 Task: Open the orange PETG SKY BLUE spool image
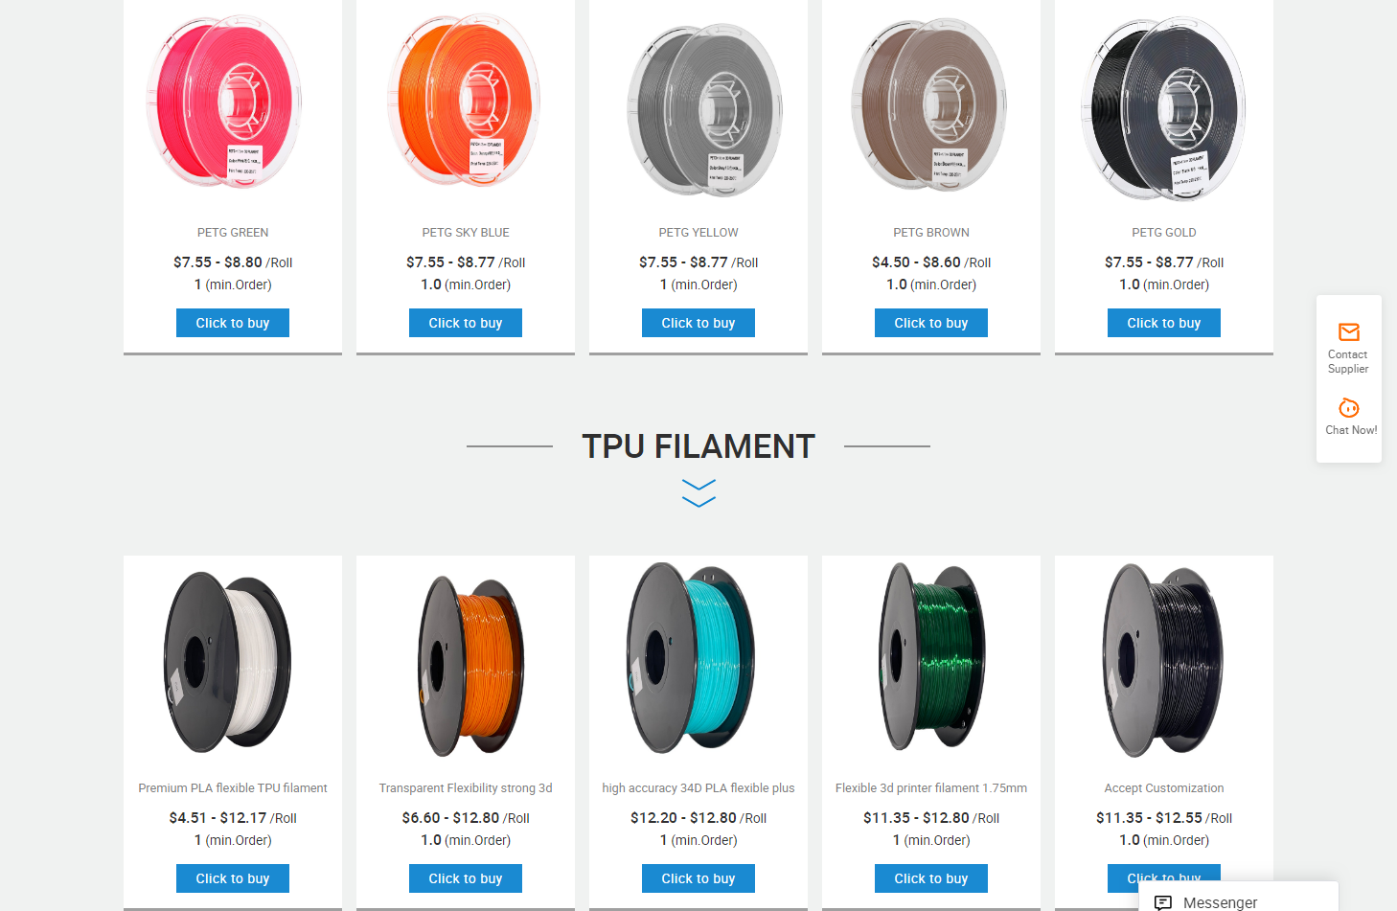coord(464,101)
